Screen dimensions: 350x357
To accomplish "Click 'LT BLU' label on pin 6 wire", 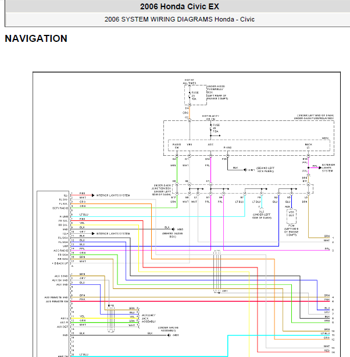I will coord(84,215).
